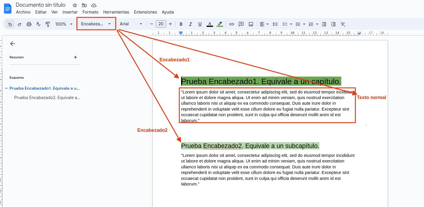The width and height of the screenshot is (424, 207).
Task: Open the zoom 100% dropdown
Action: [64, 24]
